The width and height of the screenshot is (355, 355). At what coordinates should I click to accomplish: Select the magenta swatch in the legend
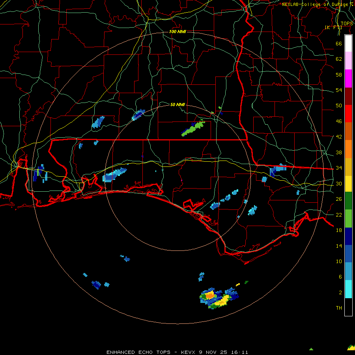coord(348,78)
